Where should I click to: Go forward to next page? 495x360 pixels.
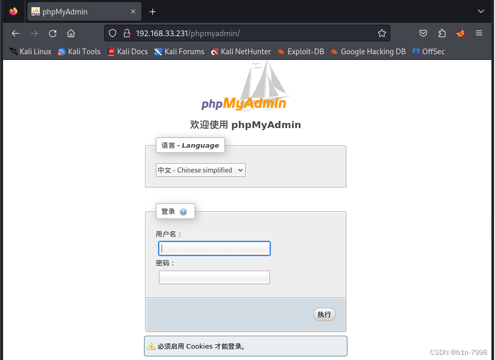coord(34,33)
